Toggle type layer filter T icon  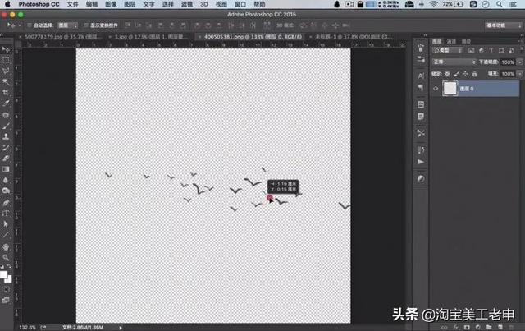point(491,50)
